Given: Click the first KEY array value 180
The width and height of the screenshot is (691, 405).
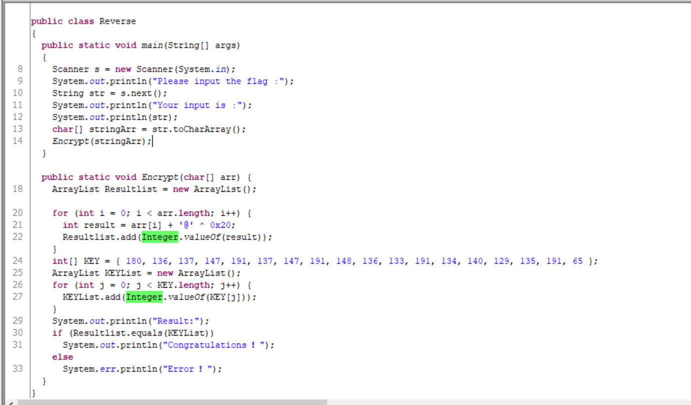Looking at the screenshot, I should coord(134,261).
